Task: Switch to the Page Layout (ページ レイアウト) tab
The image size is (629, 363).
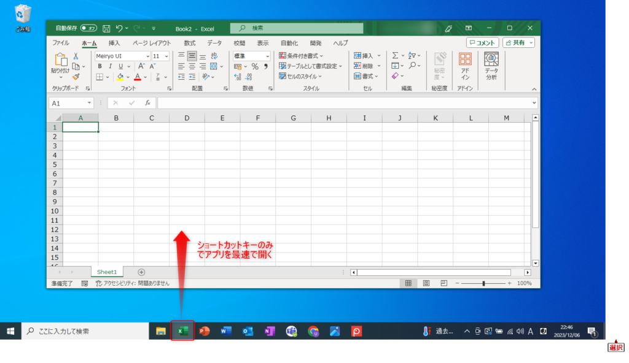Action: point(152,43)
